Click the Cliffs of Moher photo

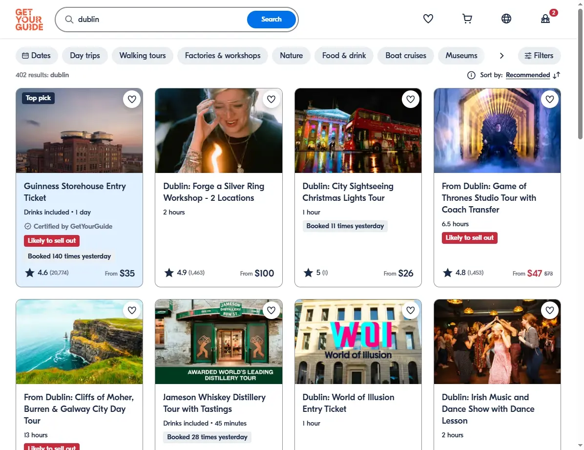coord(79,342)
